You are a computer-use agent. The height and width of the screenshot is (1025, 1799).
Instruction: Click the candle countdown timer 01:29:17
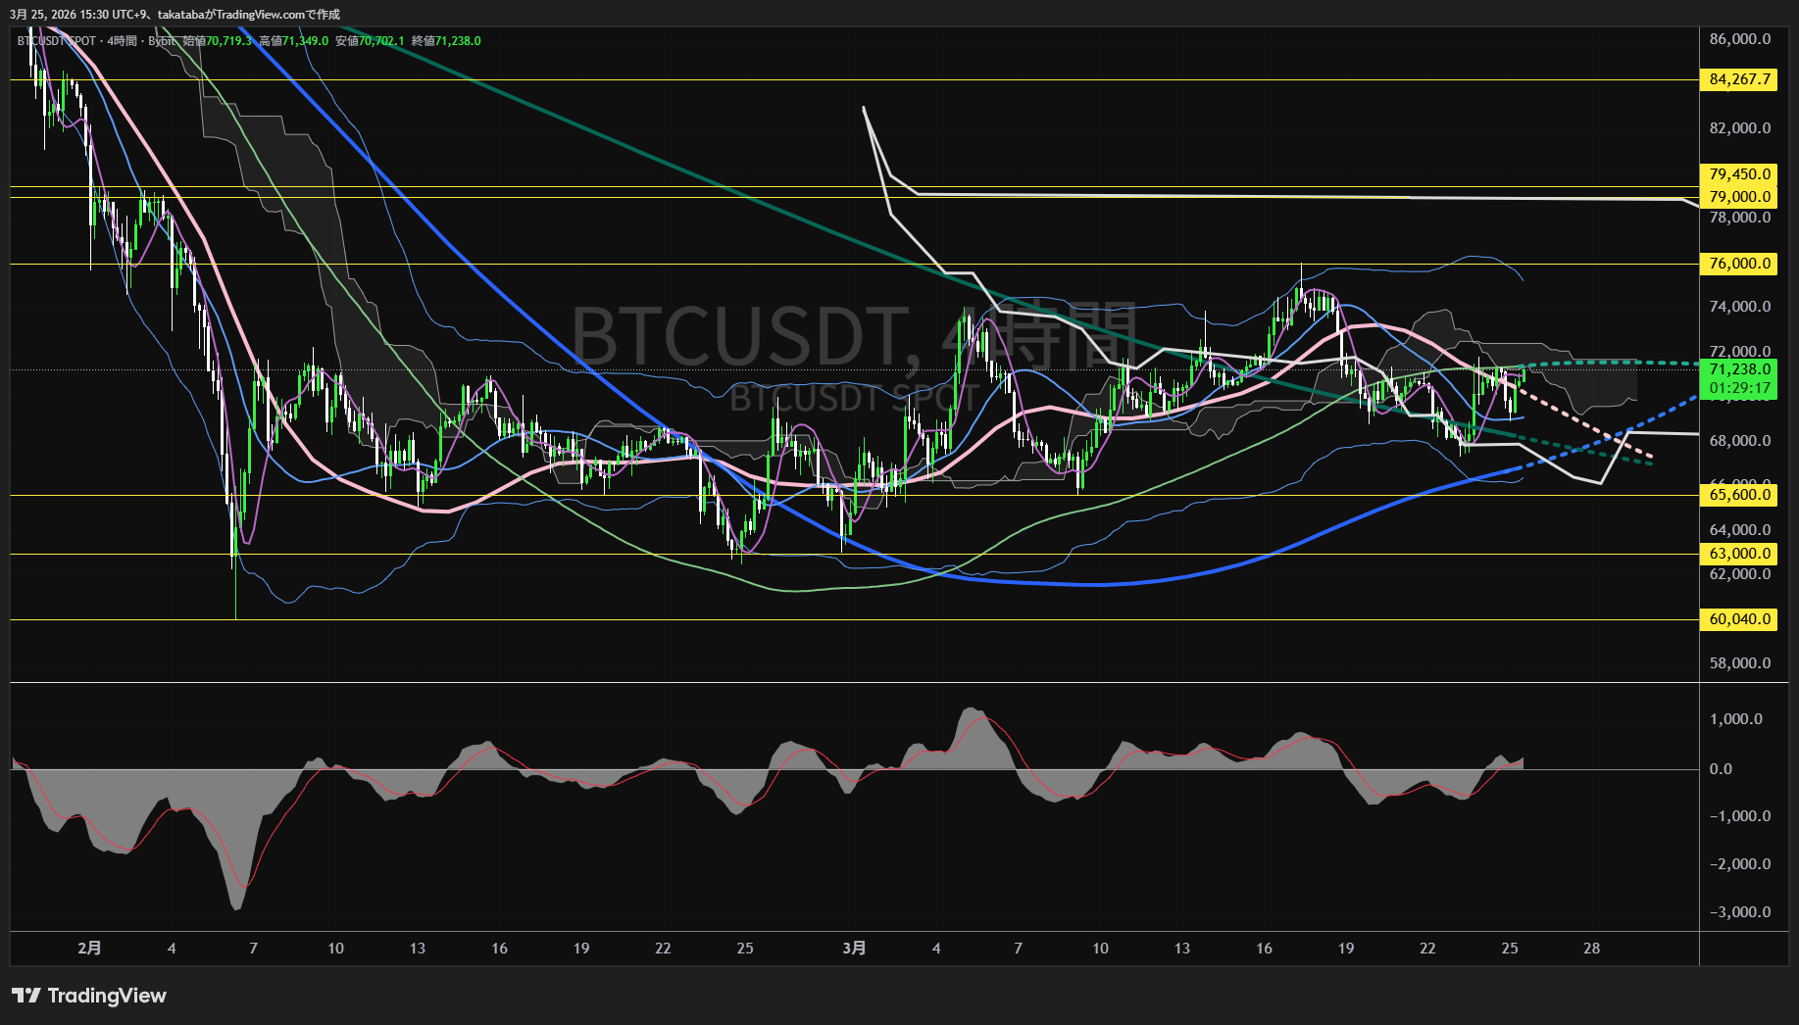1739,388
